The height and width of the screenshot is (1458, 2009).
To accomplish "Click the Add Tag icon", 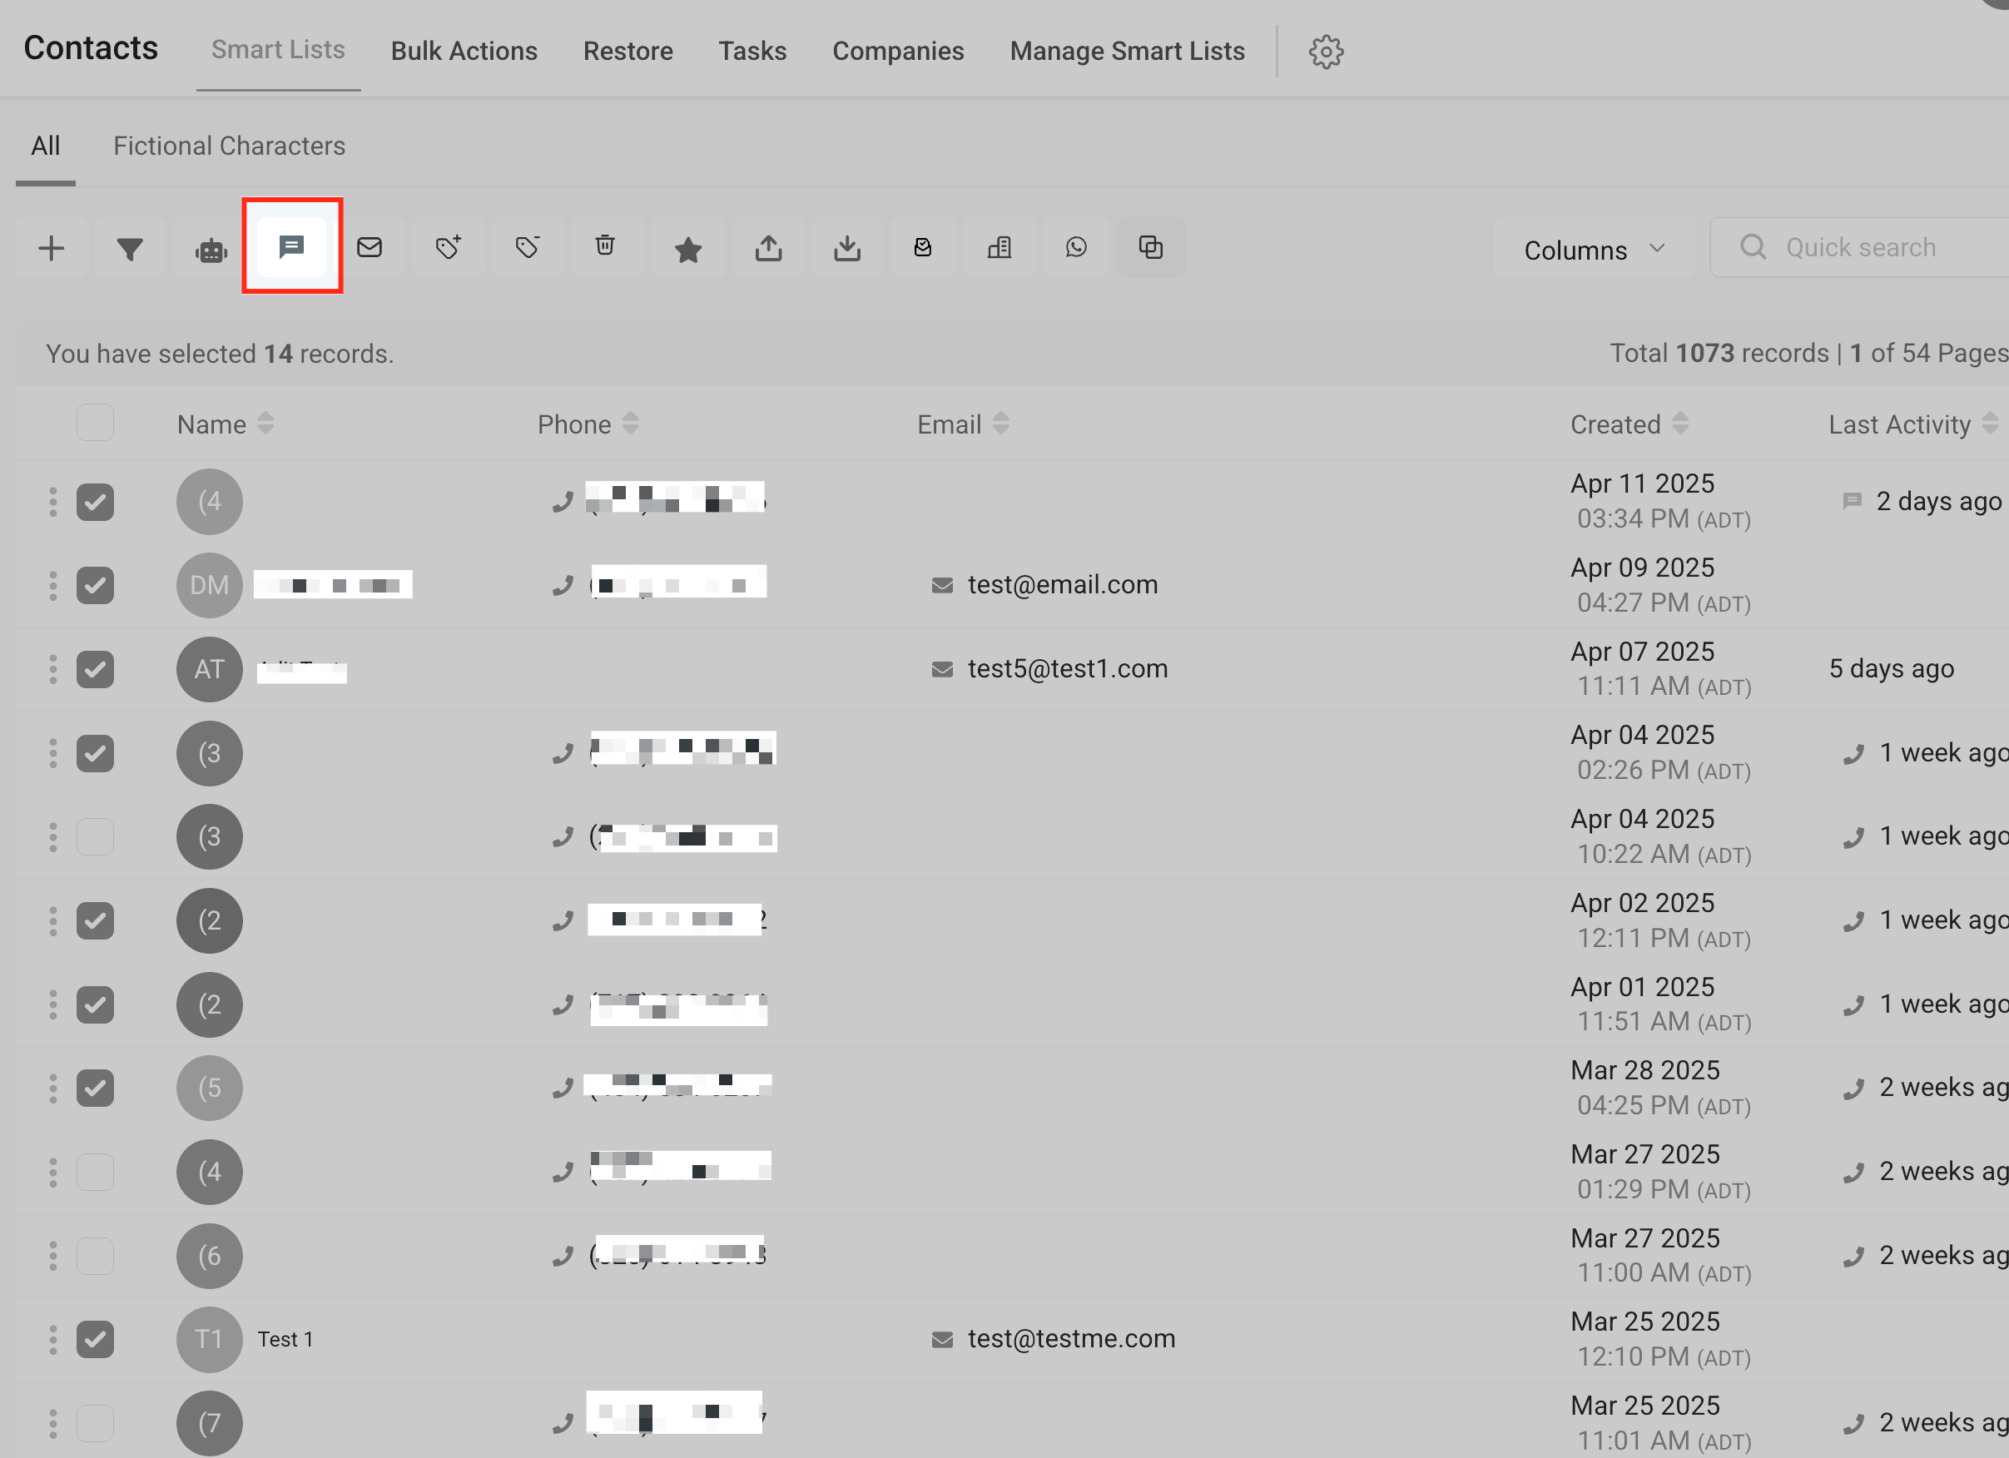I will 449,247.
